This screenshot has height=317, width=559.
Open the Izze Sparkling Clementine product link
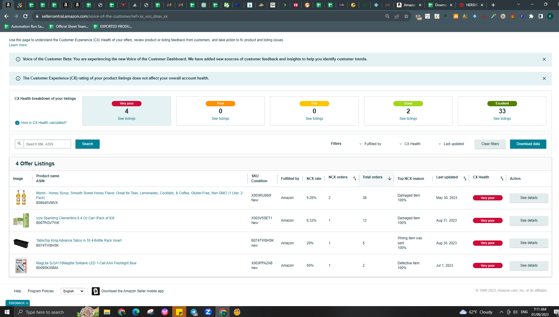(75, 218)
